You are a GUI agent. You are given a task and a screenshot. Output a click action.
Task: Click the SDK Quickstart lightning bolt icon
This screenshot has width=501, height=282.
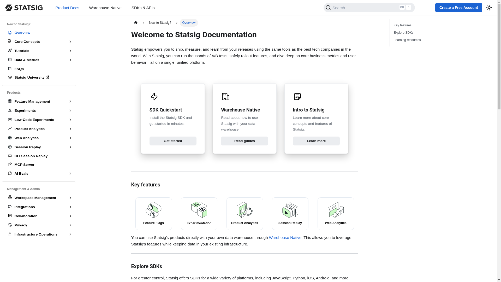pos(154,97)
